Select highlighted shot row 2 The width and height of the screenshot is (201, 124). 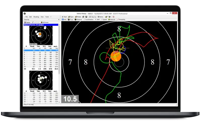pos(41,50)
